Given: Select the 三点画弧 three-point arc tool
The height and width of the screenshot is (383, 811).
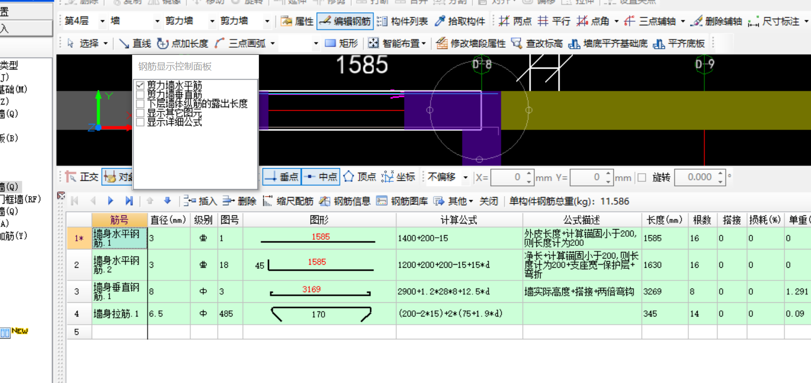Looking at the screenshot, I should click(241, 43).
